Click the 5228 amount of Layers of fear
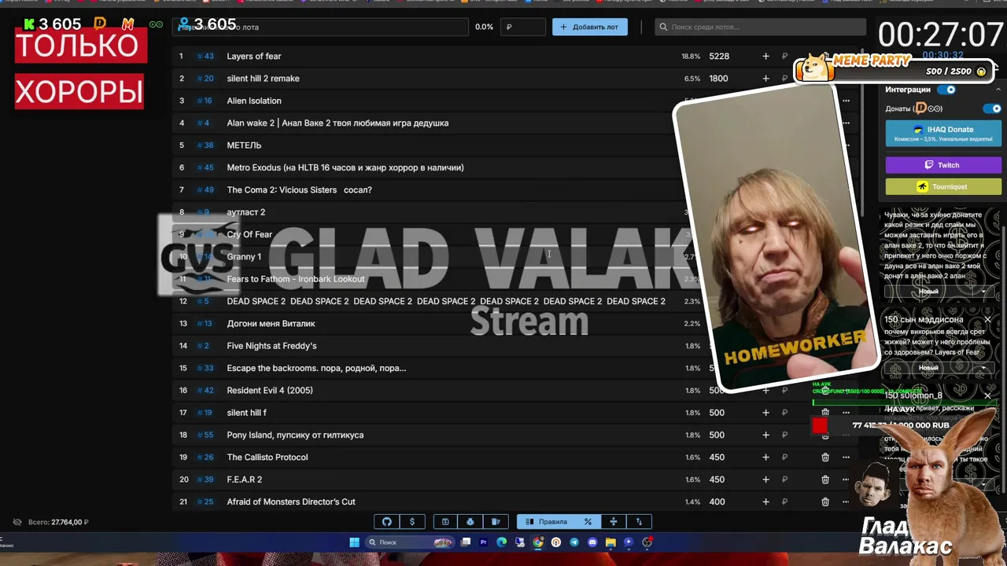 coord(719,57)
